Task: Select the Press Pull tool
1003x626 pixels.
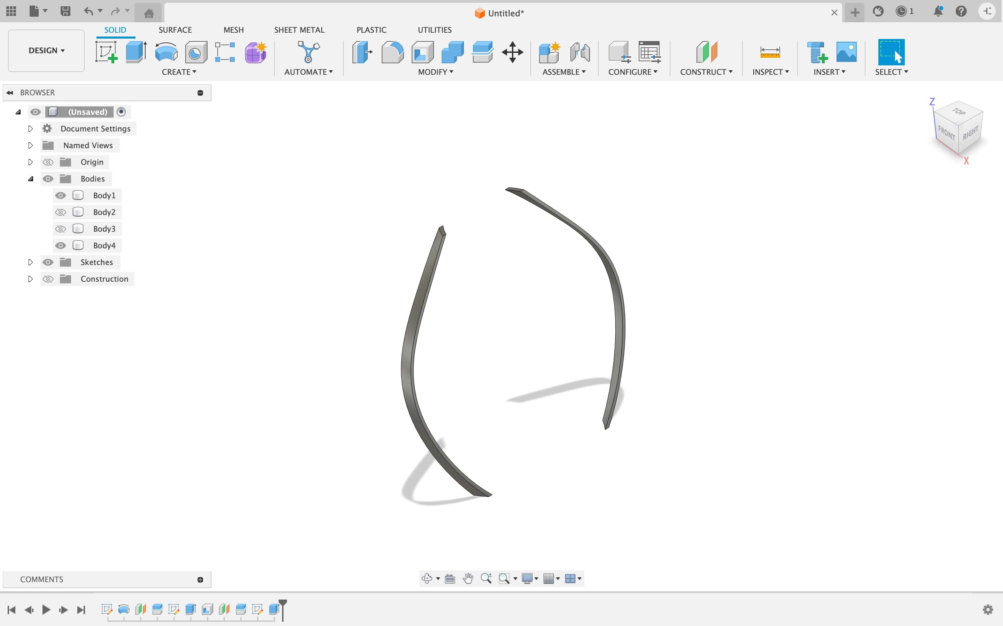Action: point(362,52)
